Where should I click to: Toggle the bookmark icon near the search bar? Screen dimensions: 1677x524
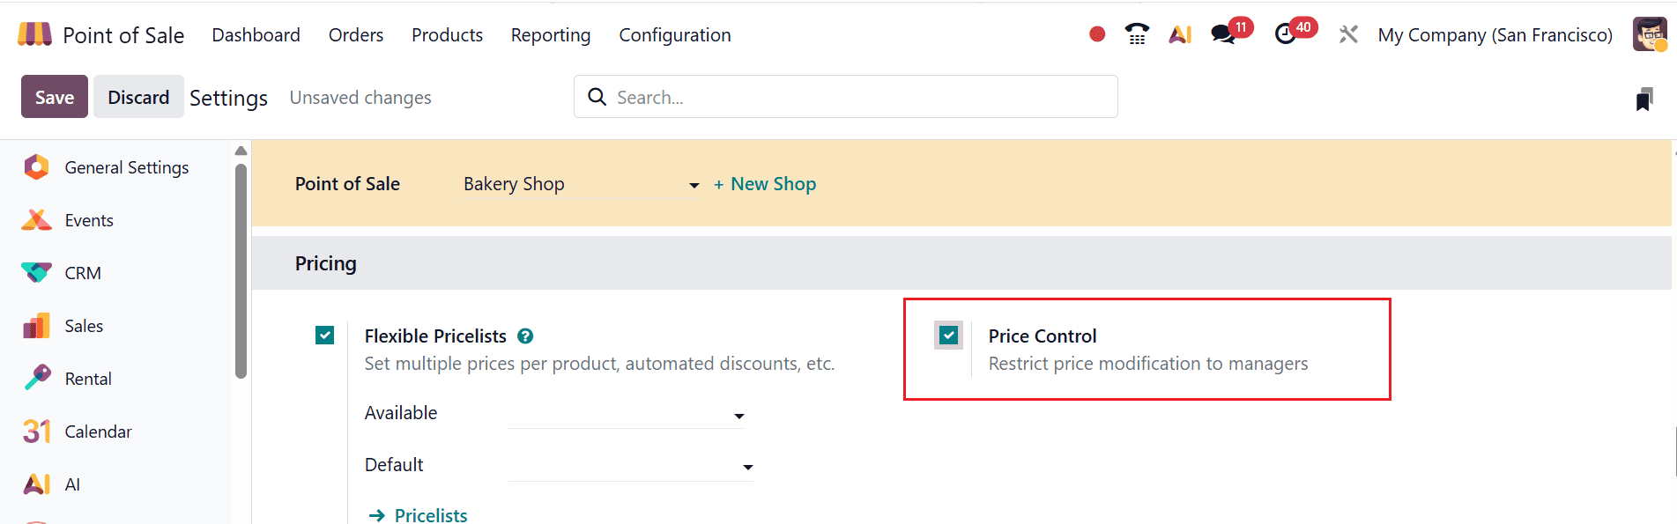pos(1644,99)
